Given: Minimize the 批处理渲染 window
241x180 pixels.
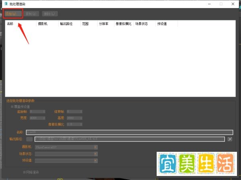Looking at the screenshot, I should click(x=209, y=4).
